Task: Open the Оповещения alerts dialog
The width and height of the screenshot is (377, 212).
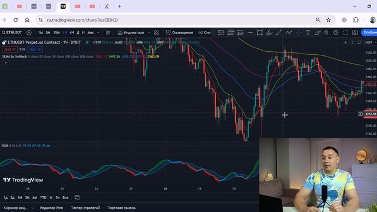Action: tap(180, 32)
